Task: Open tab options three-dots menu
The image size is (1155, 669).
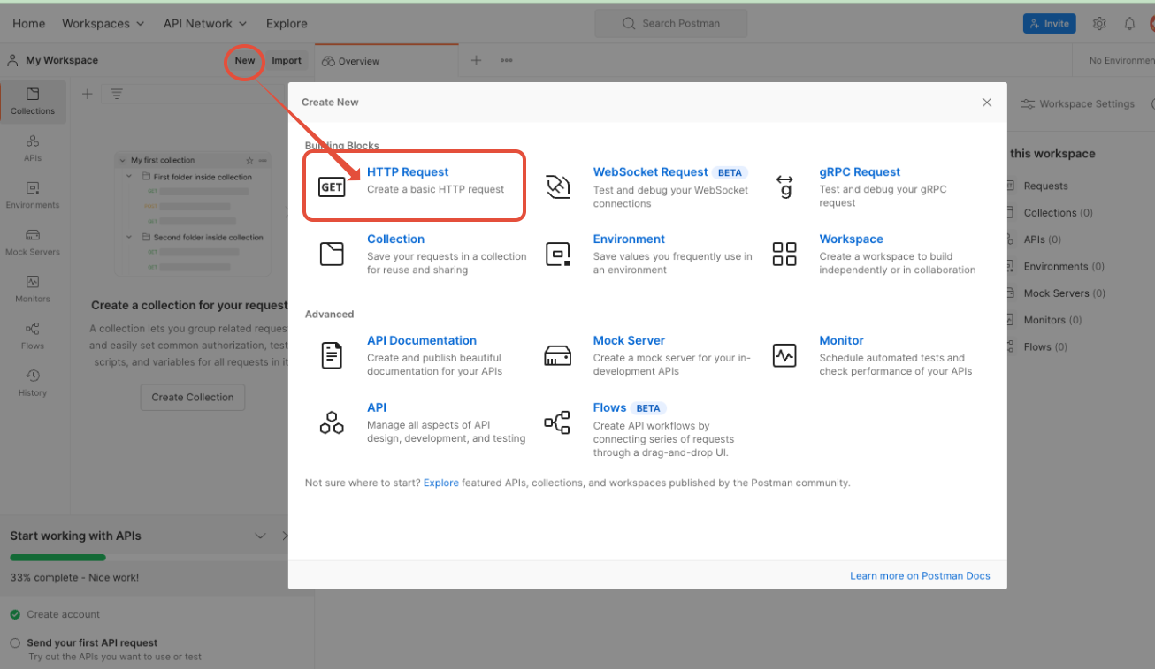Action: tap(507, 60)
